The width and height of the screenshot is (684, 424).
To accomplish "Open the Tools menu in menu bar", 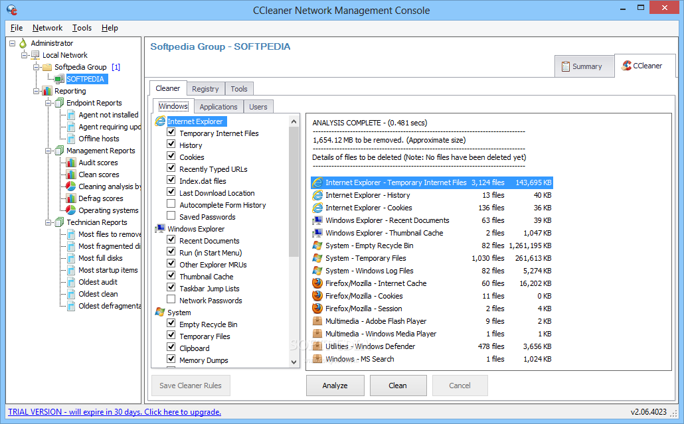I will coord(82,28).
